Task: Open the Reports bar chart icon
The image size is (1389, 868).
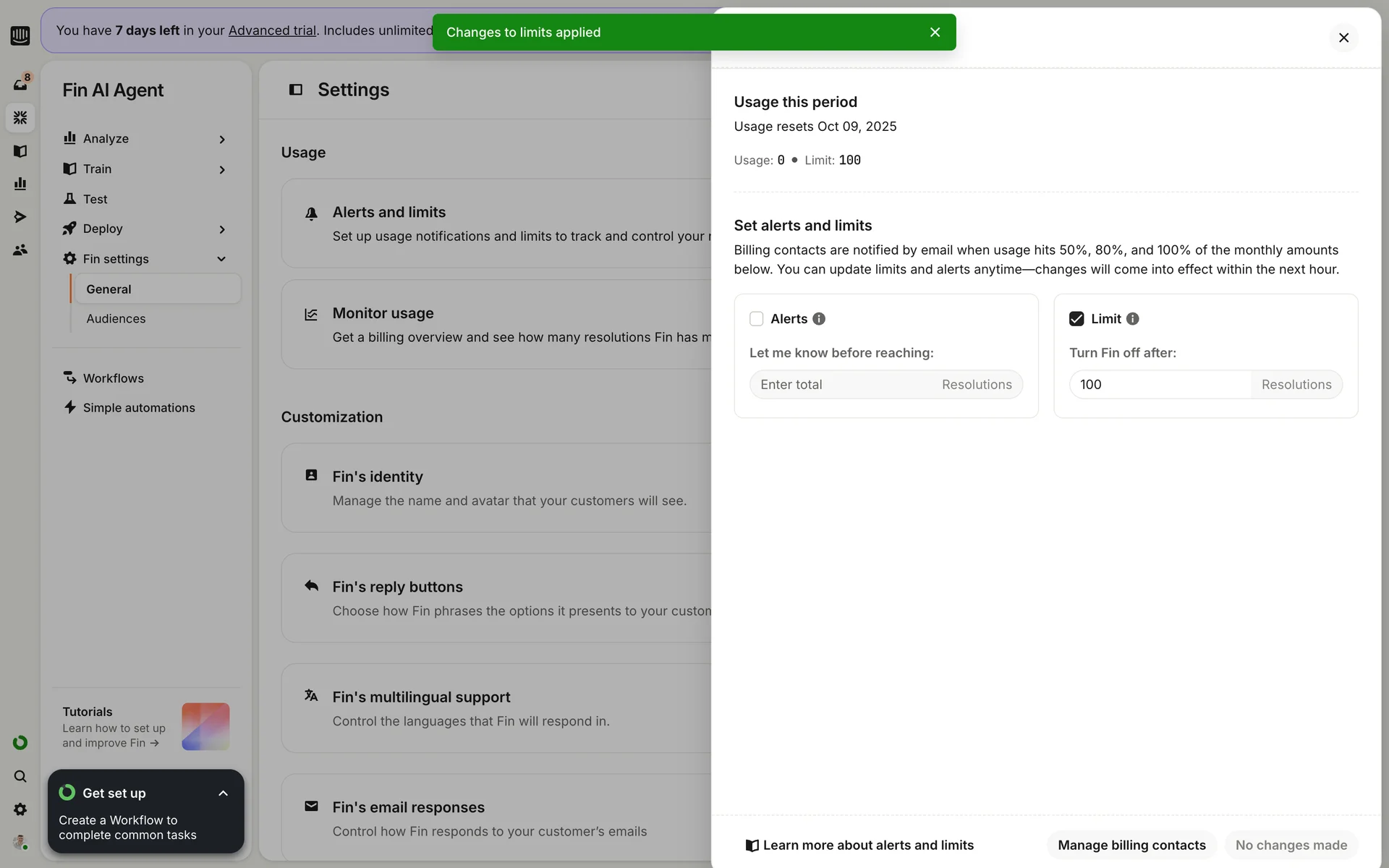Action: point(20,184)
